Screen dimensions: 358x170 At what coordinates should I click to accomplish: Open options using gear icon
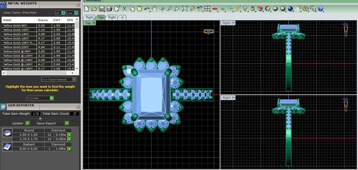305,9
